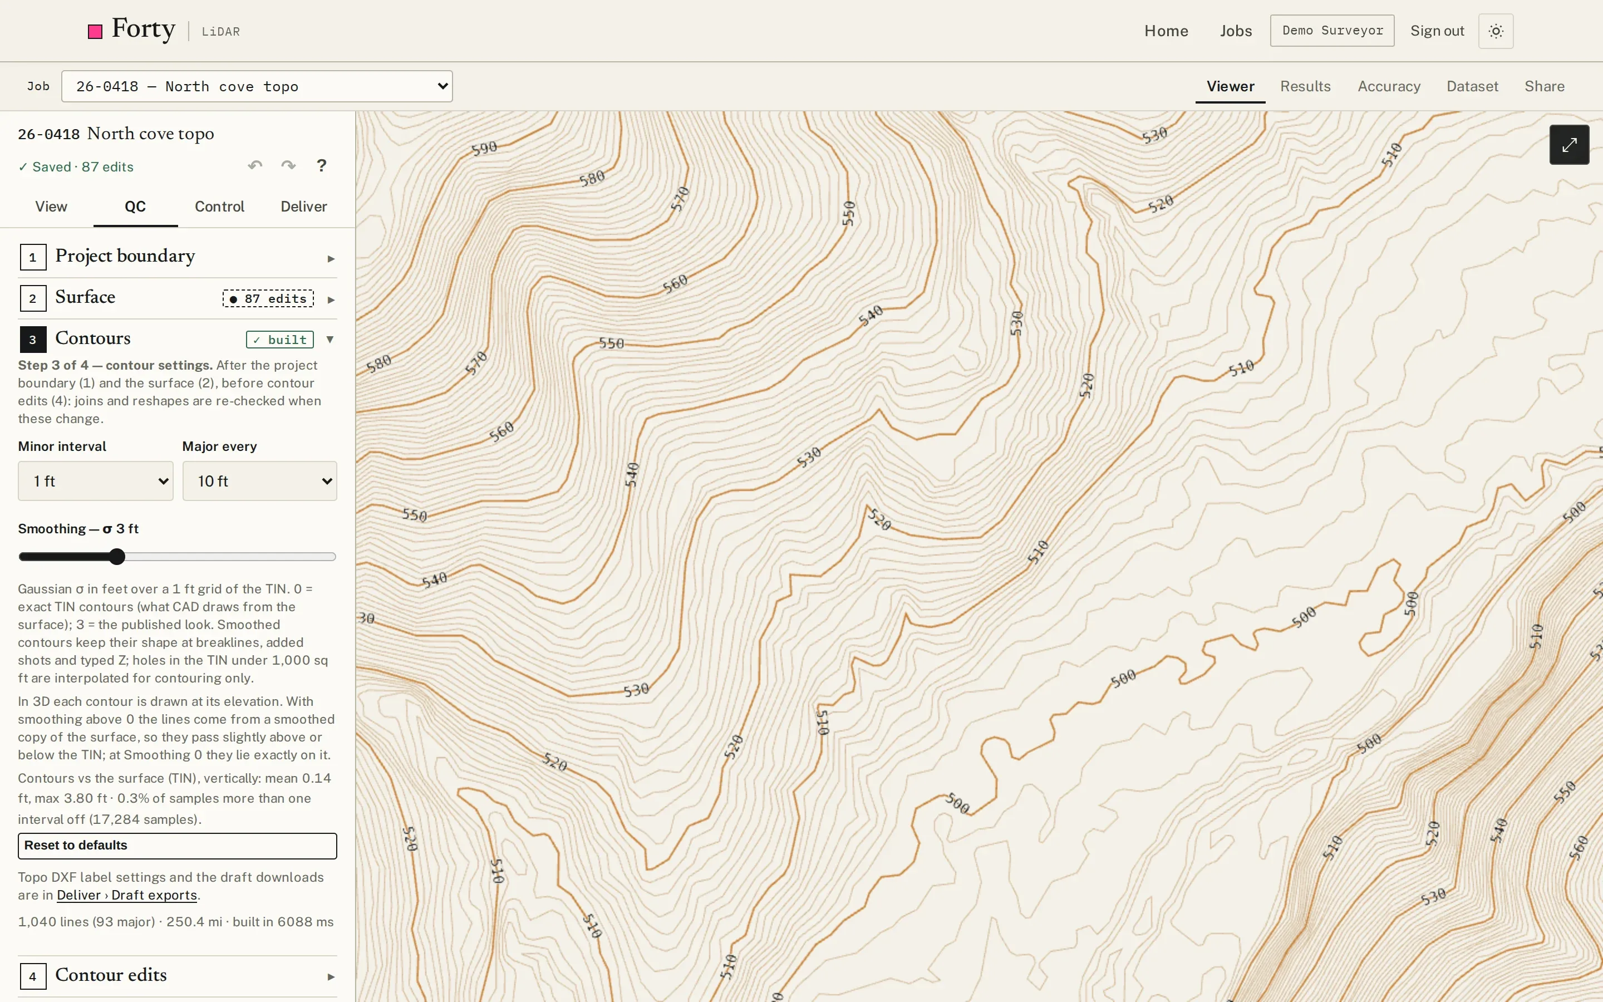Screen dimensions: 1603x1002
Task: Open the Minor interval dropdown
Action: [95, 480]
